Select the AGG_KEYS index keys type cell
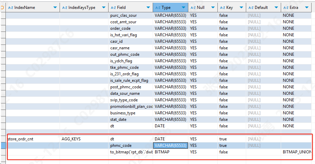 [x=84, y=139]
